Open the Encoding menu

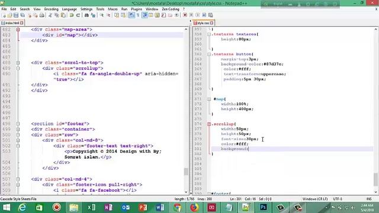52,9
